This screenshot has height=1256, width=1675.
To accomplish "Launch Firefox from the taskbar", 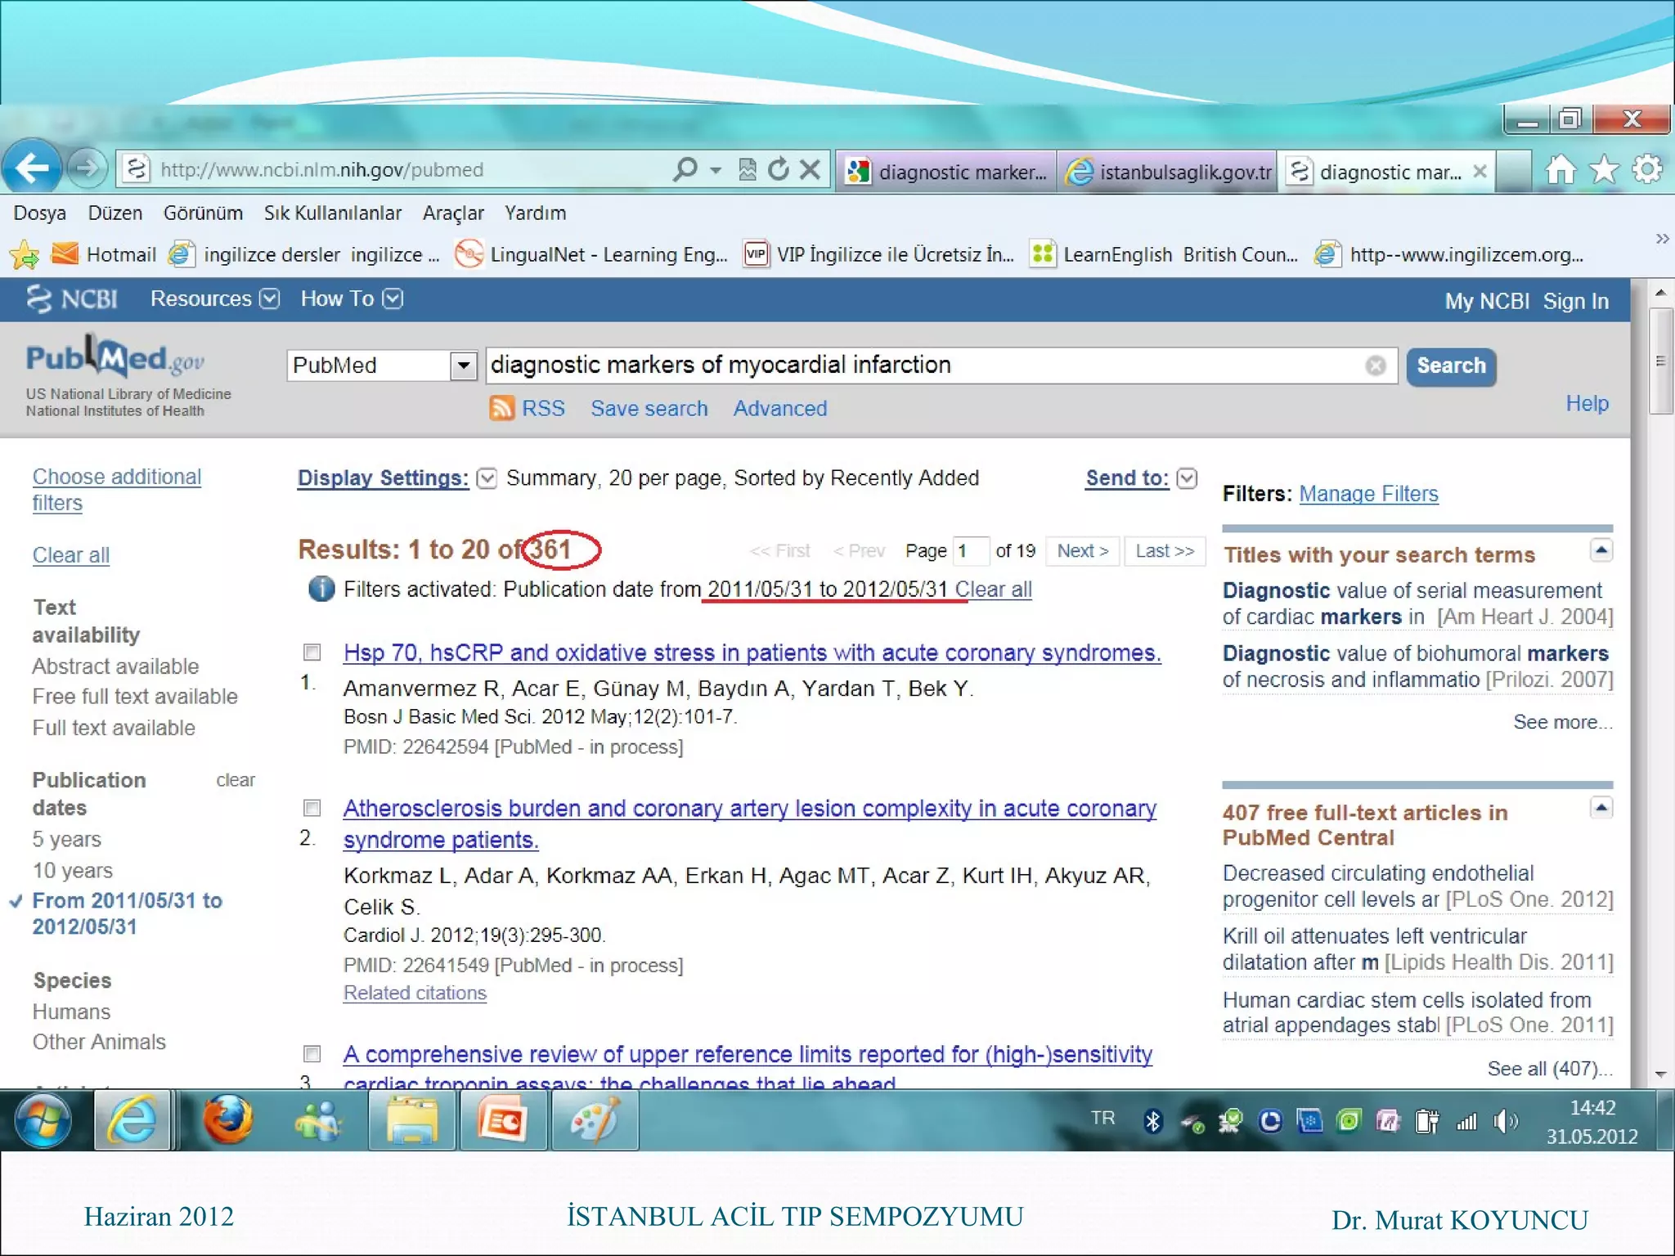I will pos(228,1120).
